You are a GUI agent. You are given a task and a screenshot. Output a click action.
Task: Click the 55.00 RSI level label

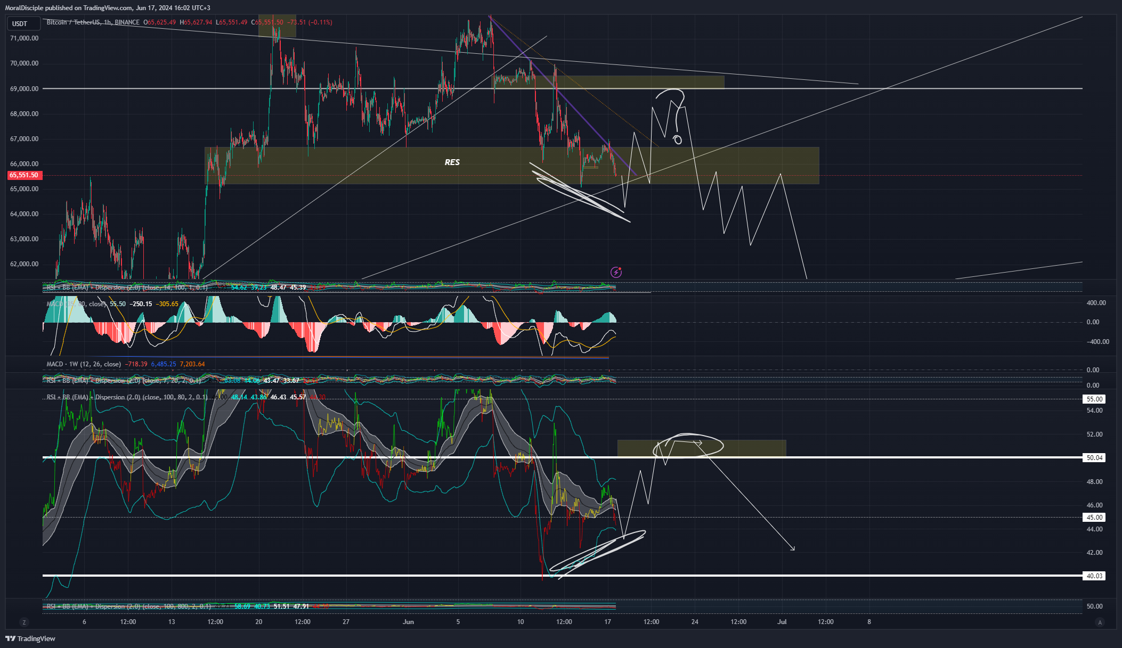coord(1094,399)
